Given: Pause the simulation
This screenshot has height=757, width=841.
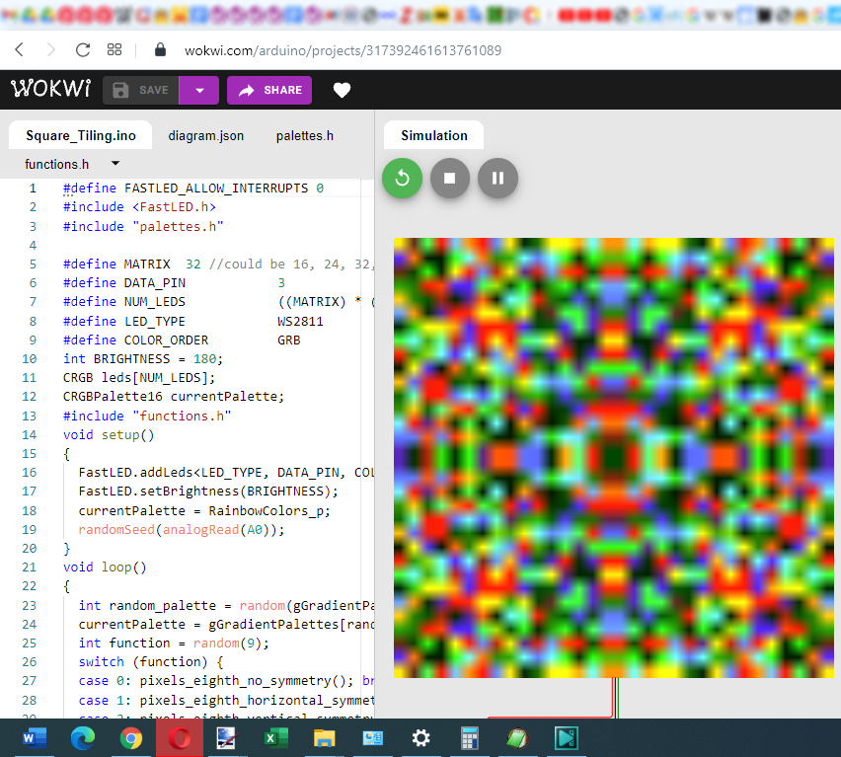Looking at the screenshot, I should point(497,178).
